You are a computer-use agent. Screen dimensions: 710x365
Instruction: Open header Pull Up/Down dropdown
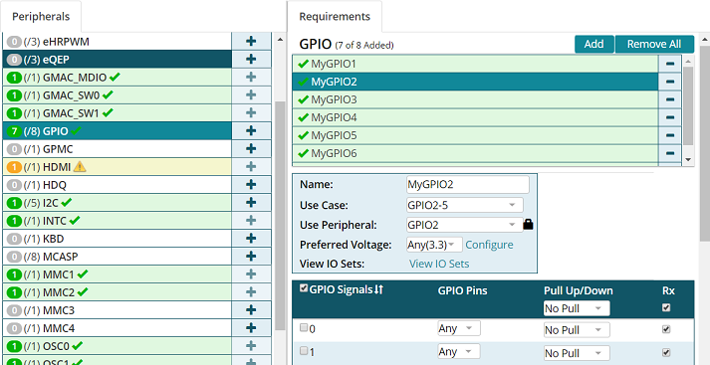(577, 309)
